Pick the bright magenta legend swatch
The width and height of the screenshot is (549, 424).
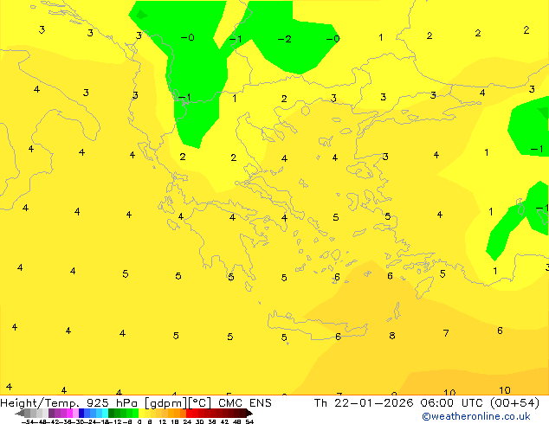pos(69,413)
